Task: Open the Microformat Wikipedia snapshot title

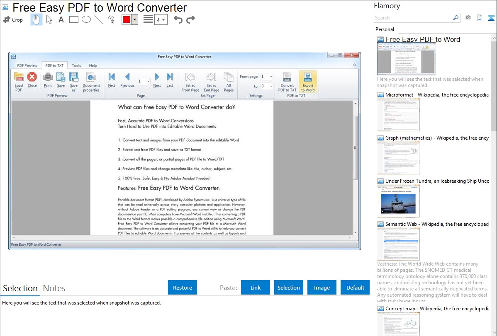Action: [x=437, y=95]
